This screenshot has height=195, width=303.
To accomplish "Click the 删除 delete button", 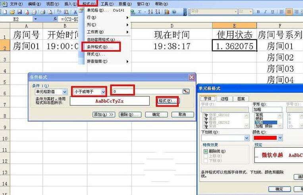I will [130, 115].
